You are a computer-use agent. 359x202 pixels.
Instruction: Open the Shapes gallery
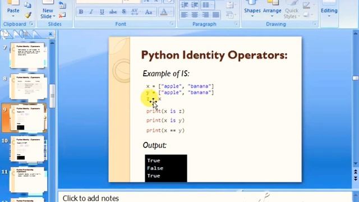252,9
